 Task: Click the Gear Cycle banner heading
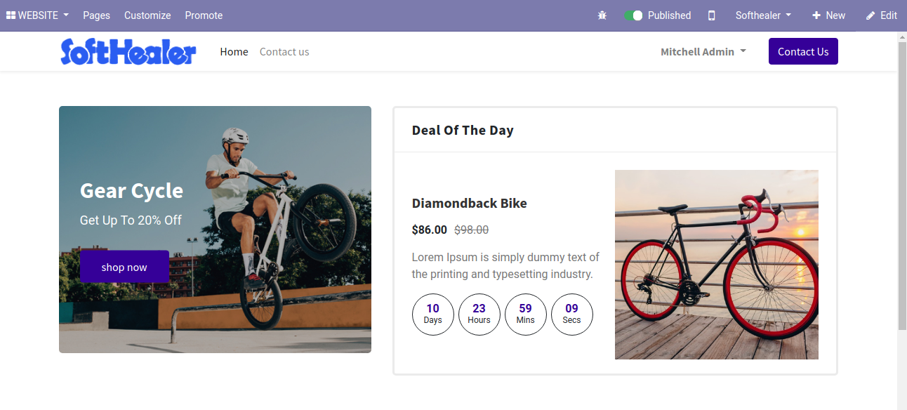point(131,190)
